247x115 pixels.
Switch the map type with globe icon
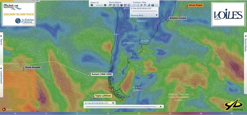point(153,5)
